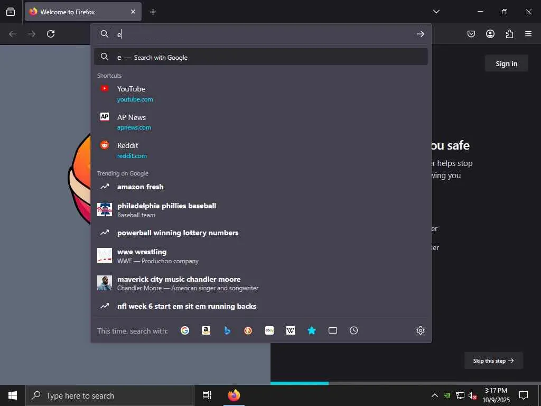Show hidden system tray icons
541x406 pixels.
click(x=435, y=395)
